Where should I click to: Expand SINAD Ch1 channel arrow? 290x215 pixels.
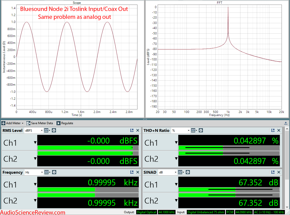point(176,184)
